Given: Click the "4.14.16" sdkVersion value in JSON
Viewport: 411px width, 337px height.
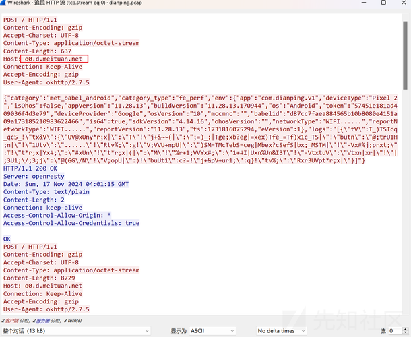Looking at the screenshot, I should point(193,121).
